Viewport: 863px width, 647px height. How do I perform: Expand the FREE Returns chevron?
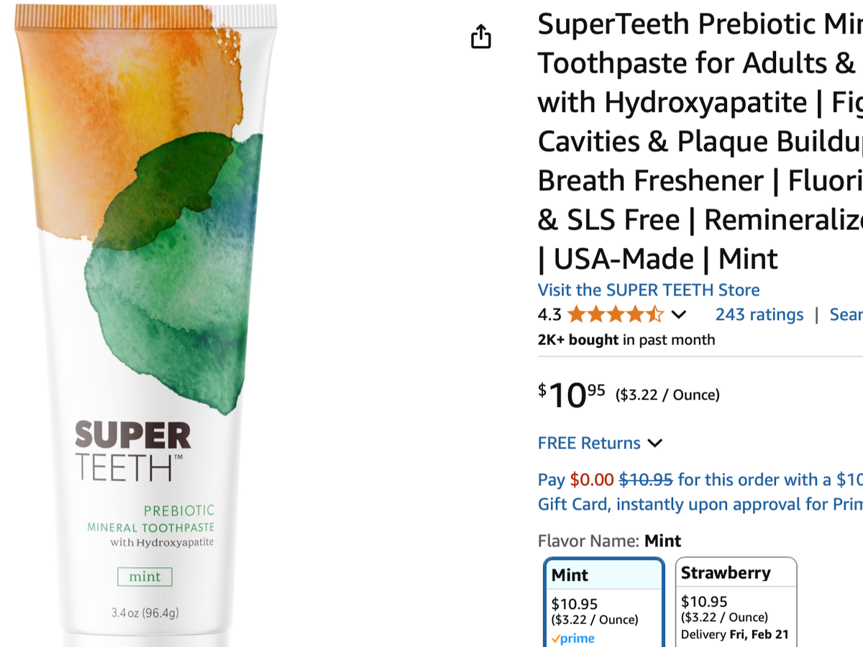point(654,443)
